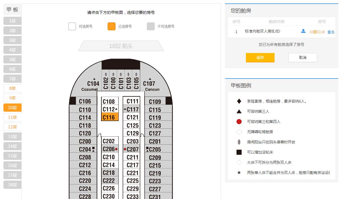Click the red circle legend icon
This screenshot has width=341, height=199.
coord(239,122)
